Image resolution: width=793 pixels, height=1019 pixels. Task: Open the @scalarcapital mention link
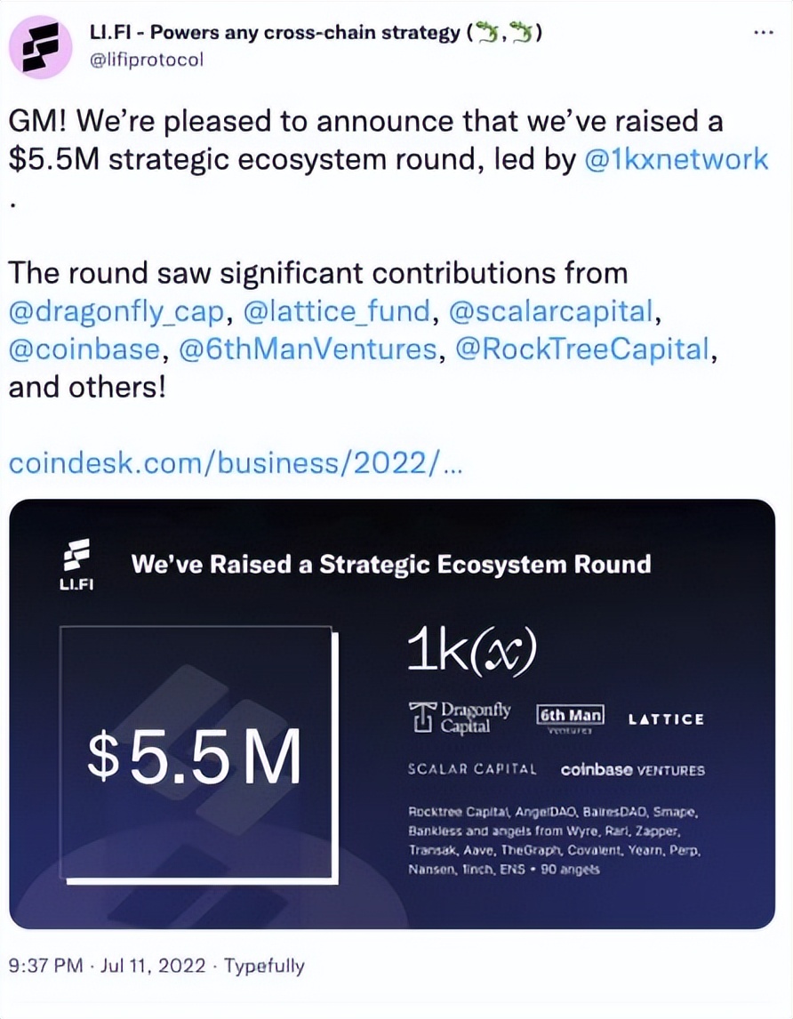[x=555, y=312]
